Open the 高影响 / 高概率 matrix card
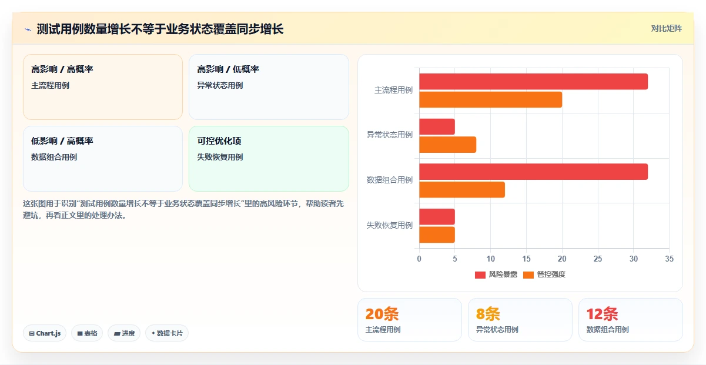 coord(103,87)
